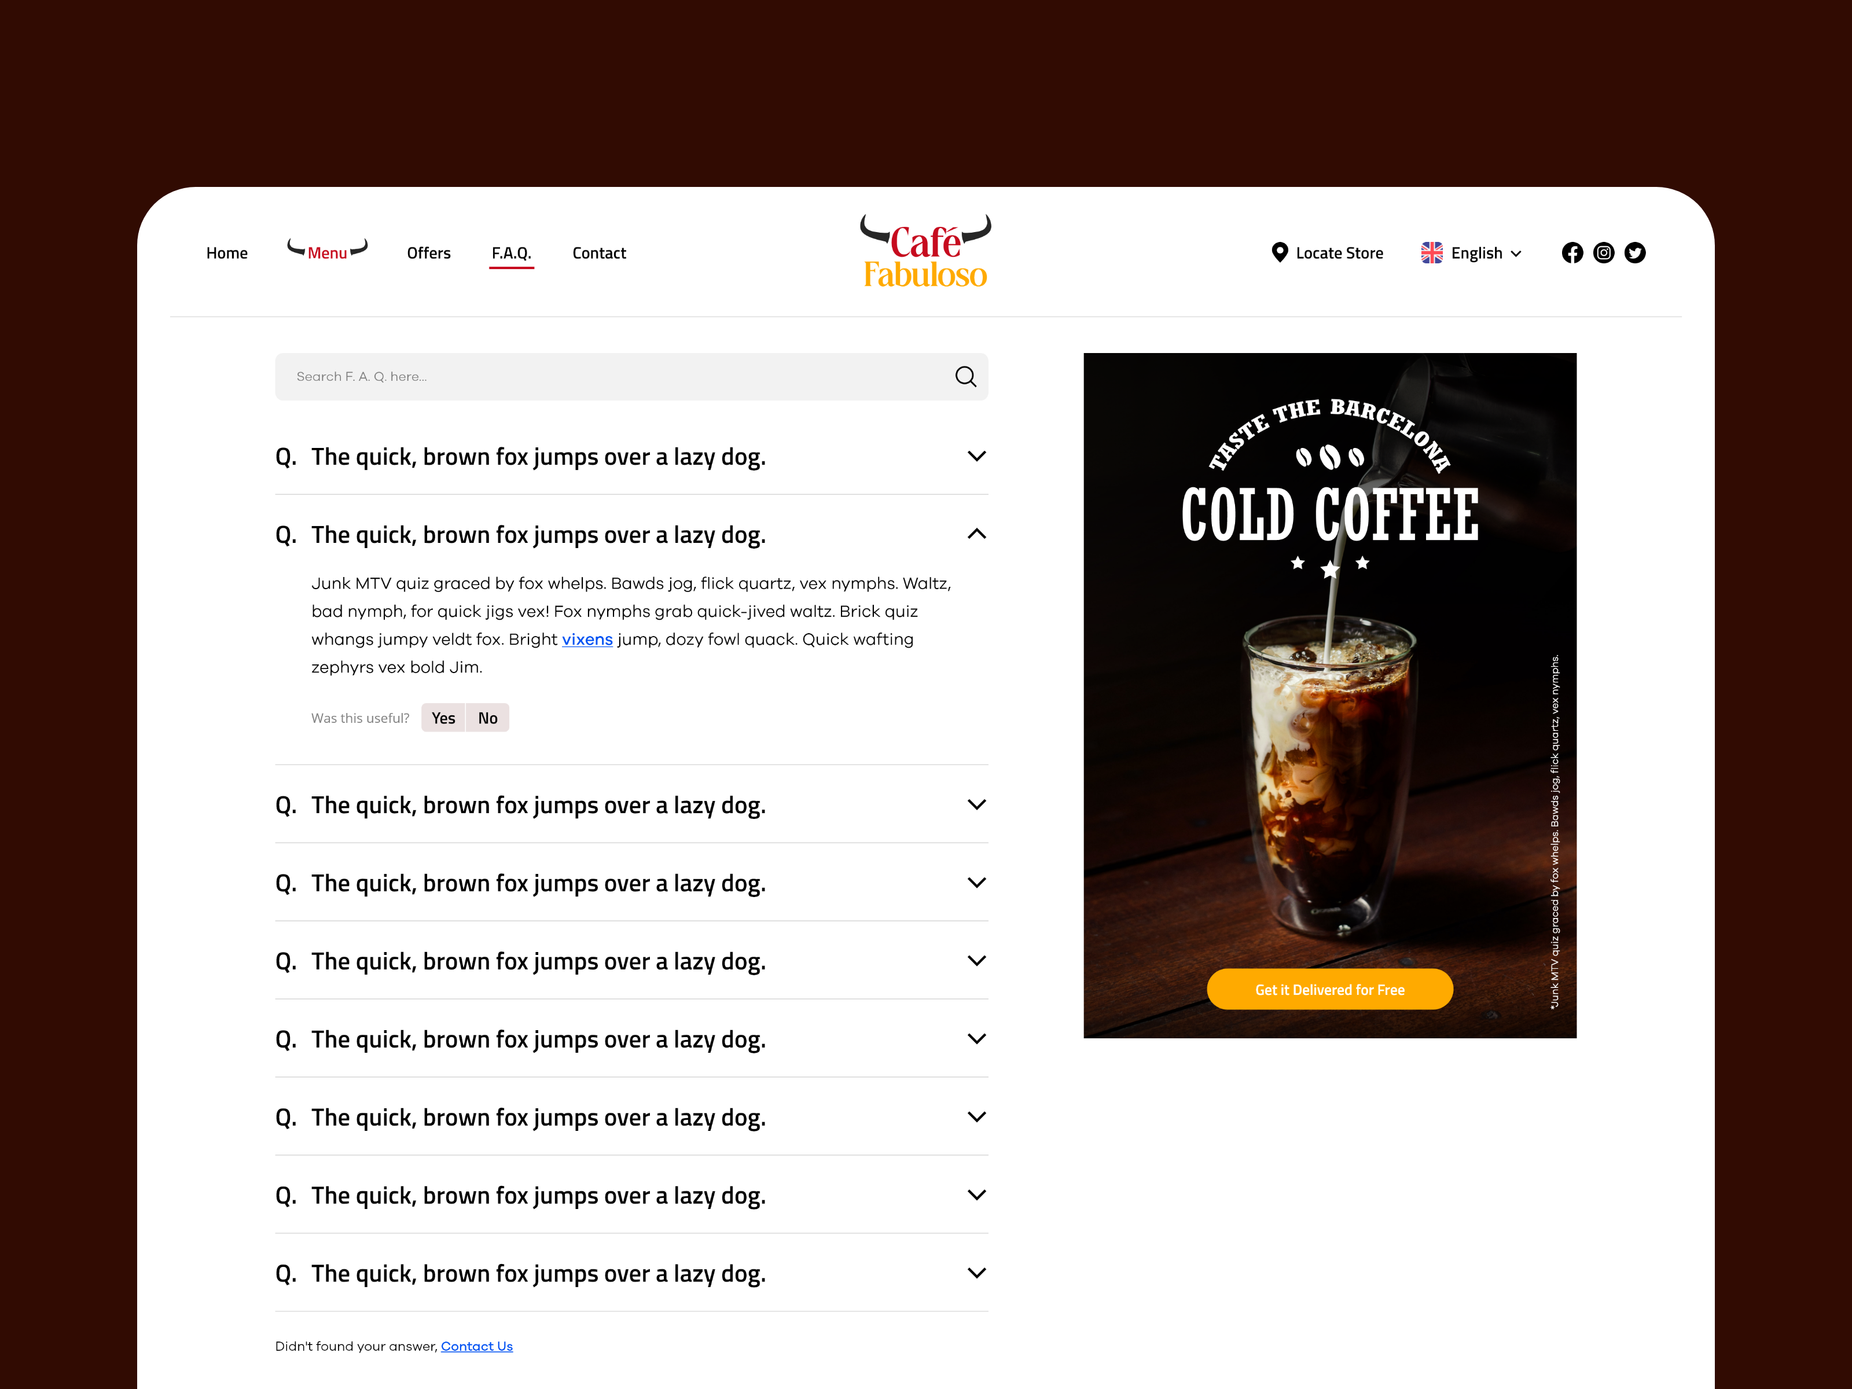The image size is (1852, 1389).
Task: Open the Instagram profile icon
Action: 1603,253
